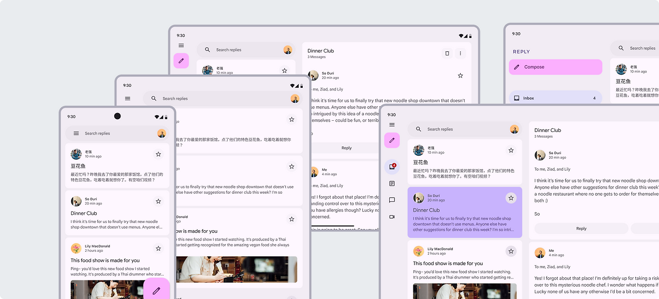Click the search magnifier on the top center tablet
The image size is (659, 299).
[207, 50]
